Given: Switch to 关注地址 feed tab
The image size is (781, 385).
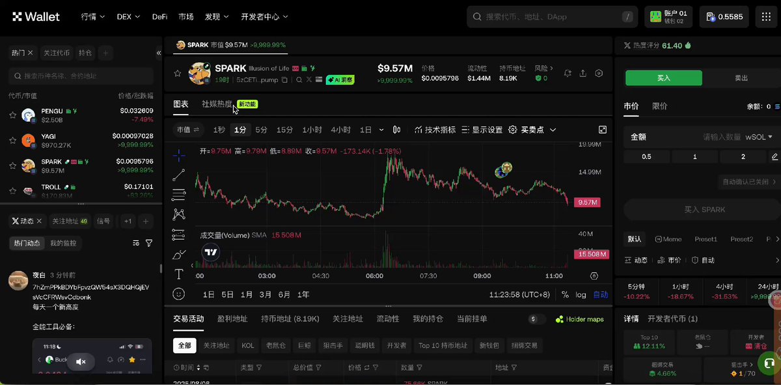Looking at the screenshot, I should [70, 221].
